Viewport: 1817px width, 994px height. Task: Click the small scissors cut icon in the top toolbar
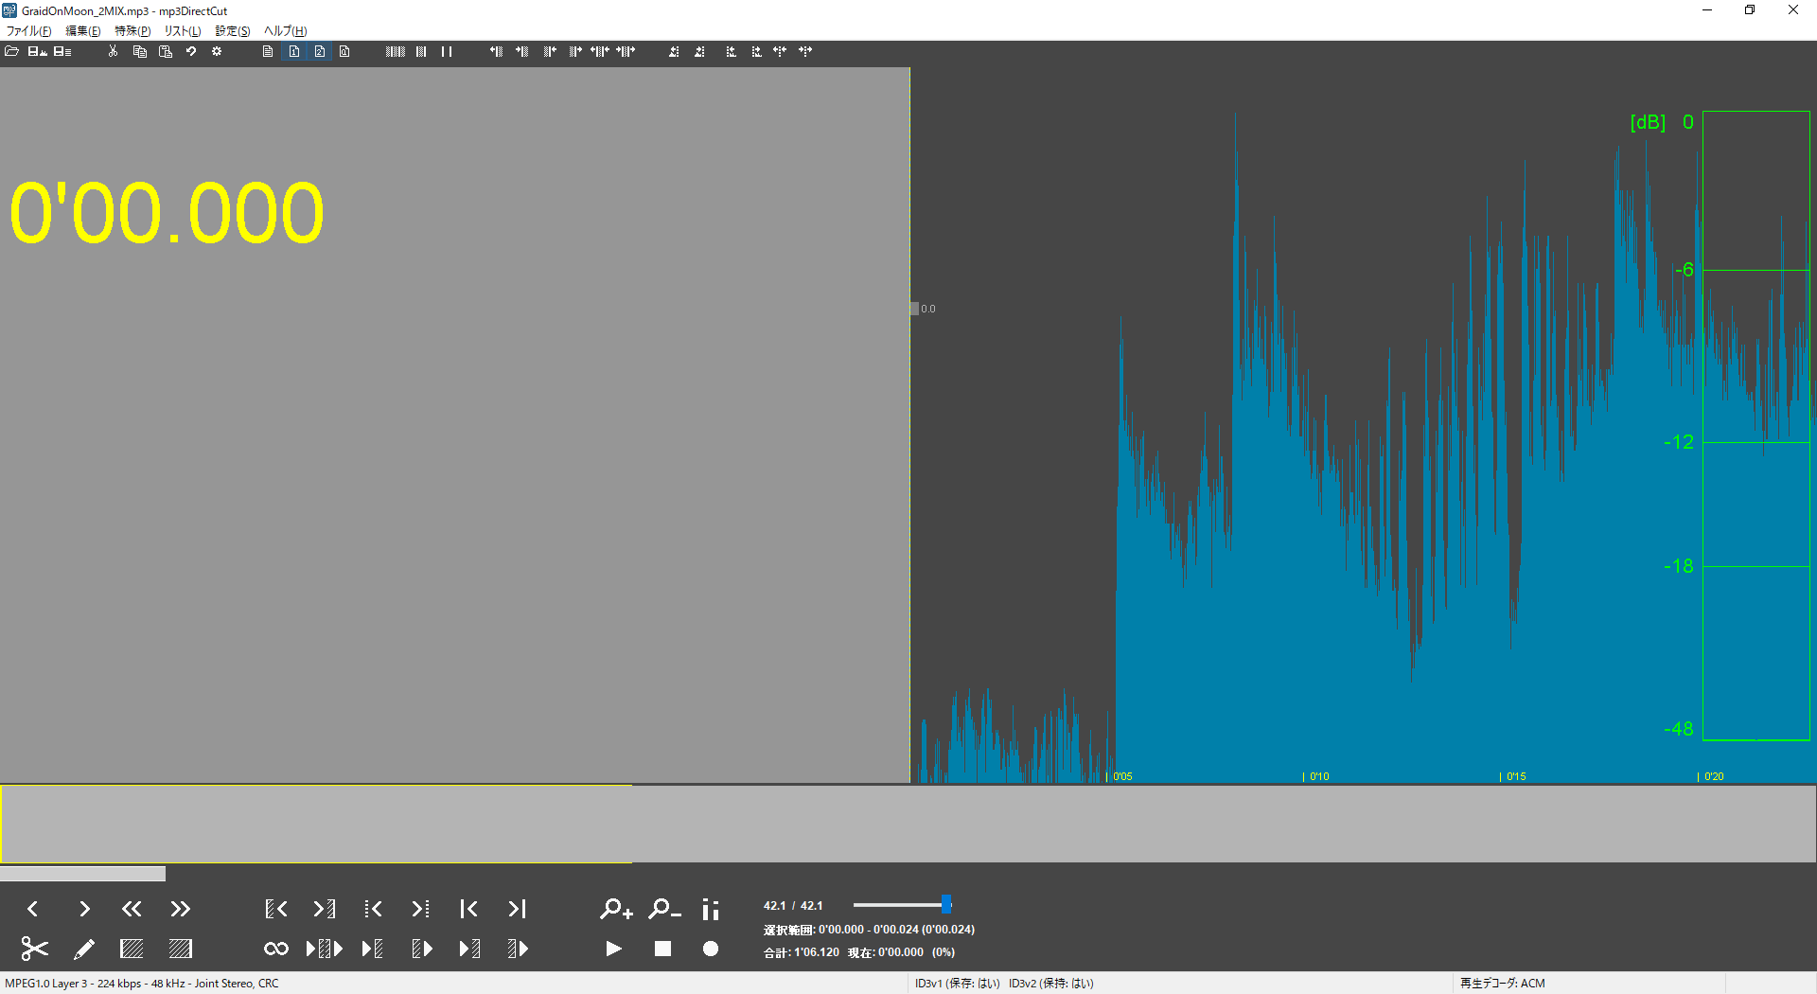click(x=113, y=52)
